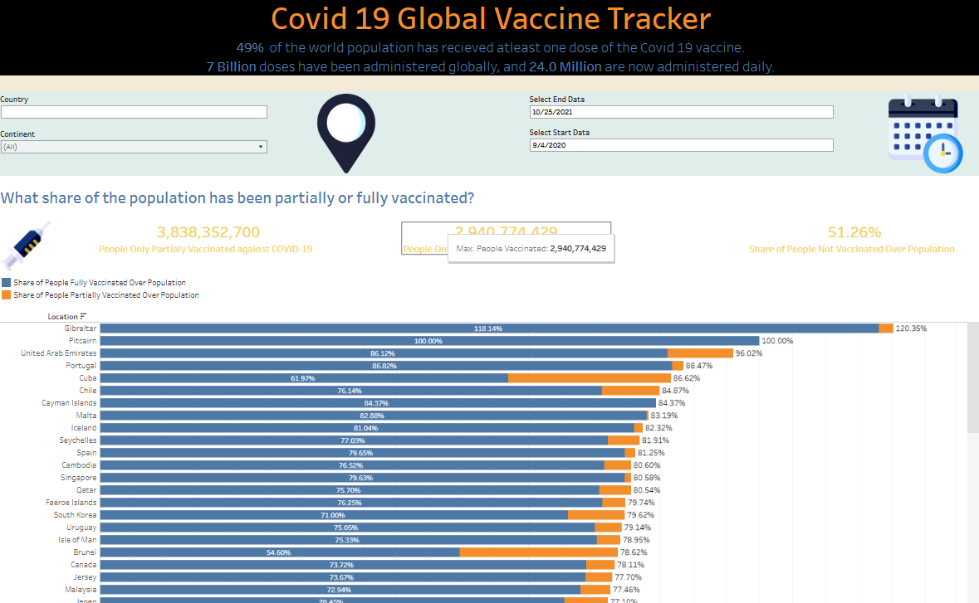Click Brunei's orange partially vaccinated bar
Screen dimensions: 979x603
point(538,552)
